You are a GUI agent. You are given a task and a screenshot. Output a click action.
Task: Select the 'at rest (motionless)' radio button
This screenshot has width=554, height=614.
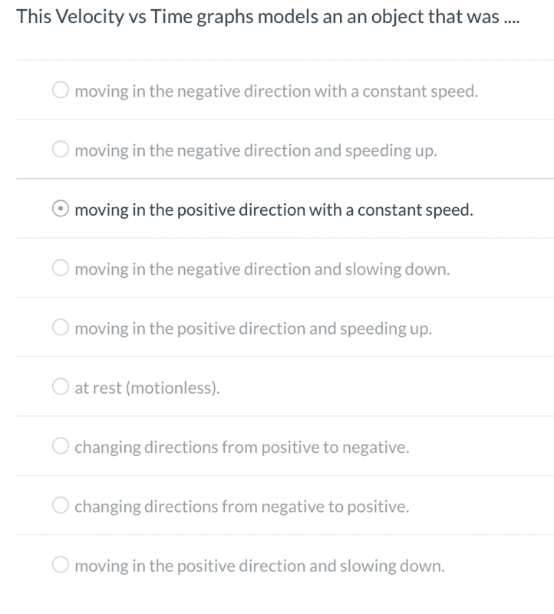pos(61,388)
